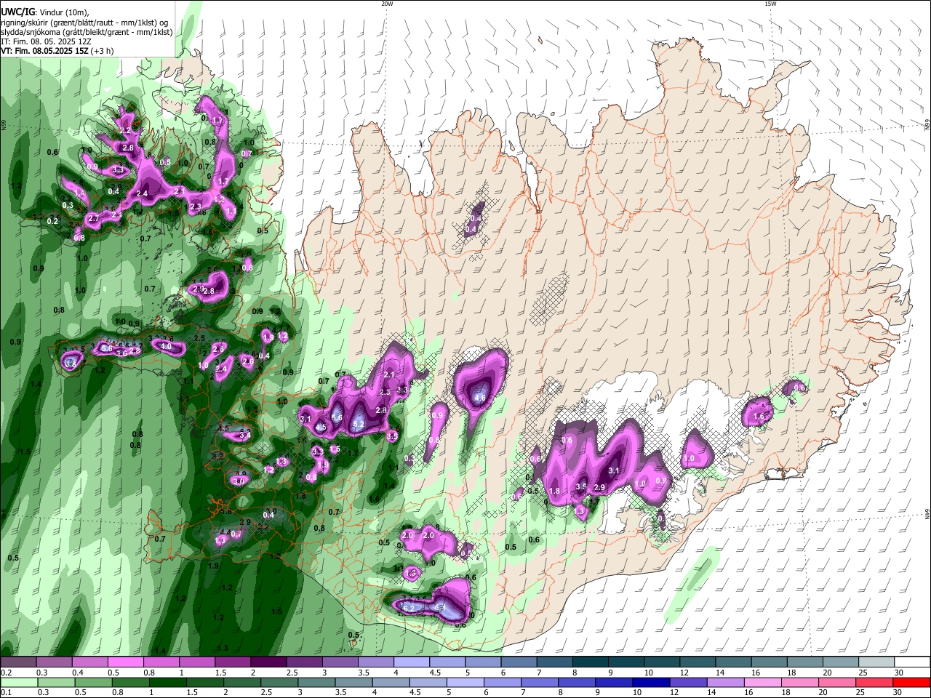The width and height of the screenshot is (931, 698).
Task: Select the darkest purple 2–2.5 swatch, upper scale
Action: click(268, 662)
